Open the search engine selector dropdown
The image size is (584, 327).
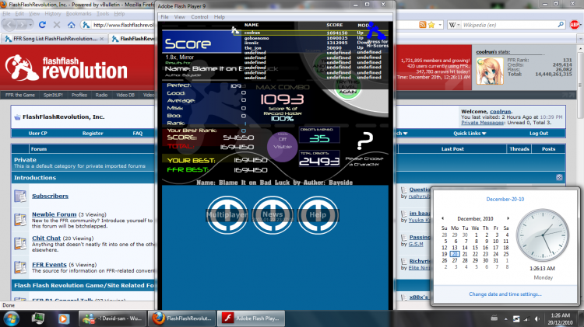tap(454, 25)
